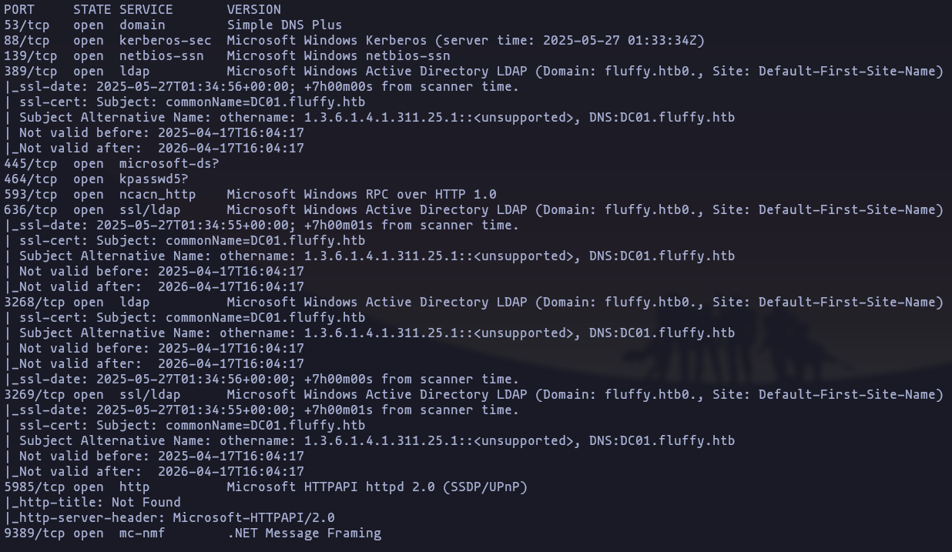
Task: Click the STATE column header
Action: (92, 9)
